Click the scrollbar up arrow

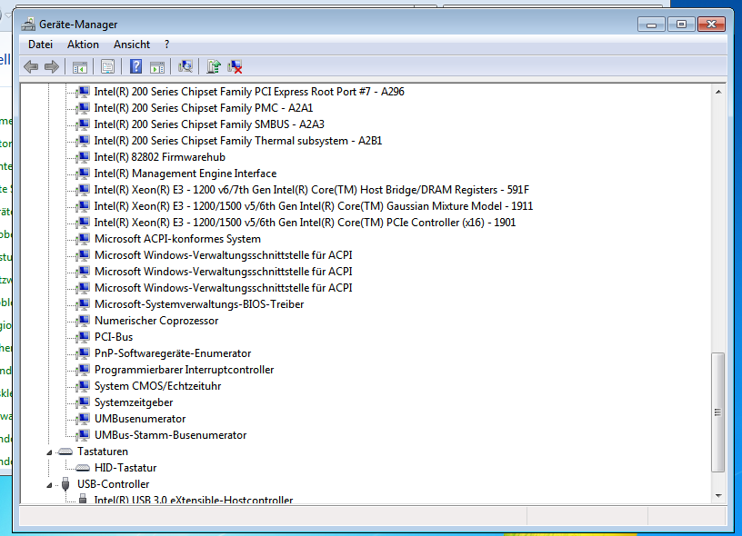click(717, 92)
